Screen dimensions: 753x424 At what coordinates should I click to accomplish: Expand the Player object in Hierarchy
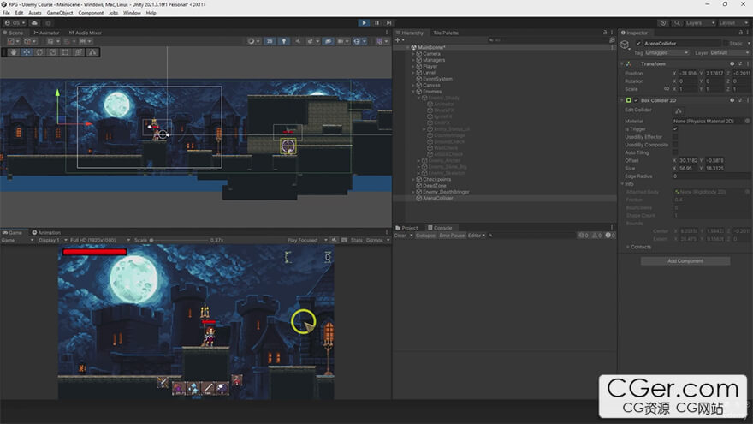(x=413, y=66)
